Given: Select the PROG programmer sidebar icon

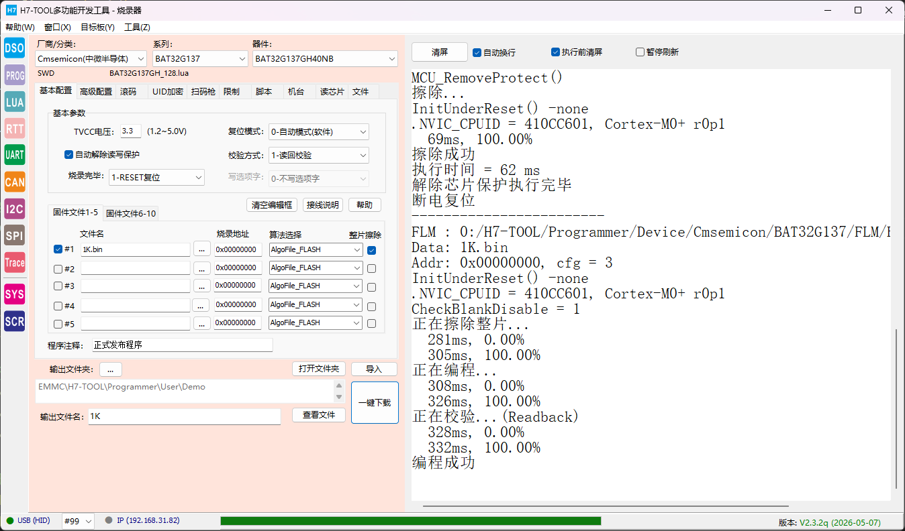Looking at the screenshot, I should pos(14,75).
